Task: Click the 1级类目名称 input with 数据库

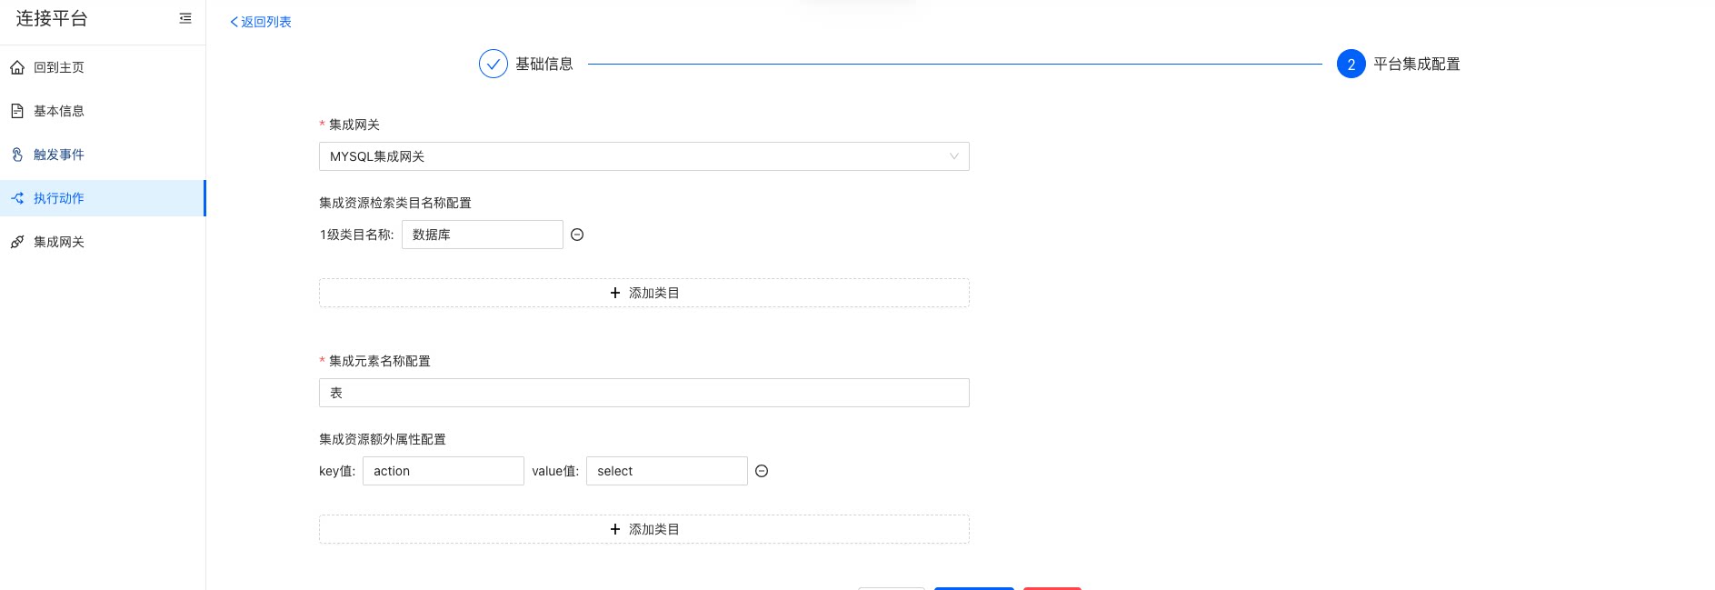Action: pyautogui.click(x=482, y=235)
